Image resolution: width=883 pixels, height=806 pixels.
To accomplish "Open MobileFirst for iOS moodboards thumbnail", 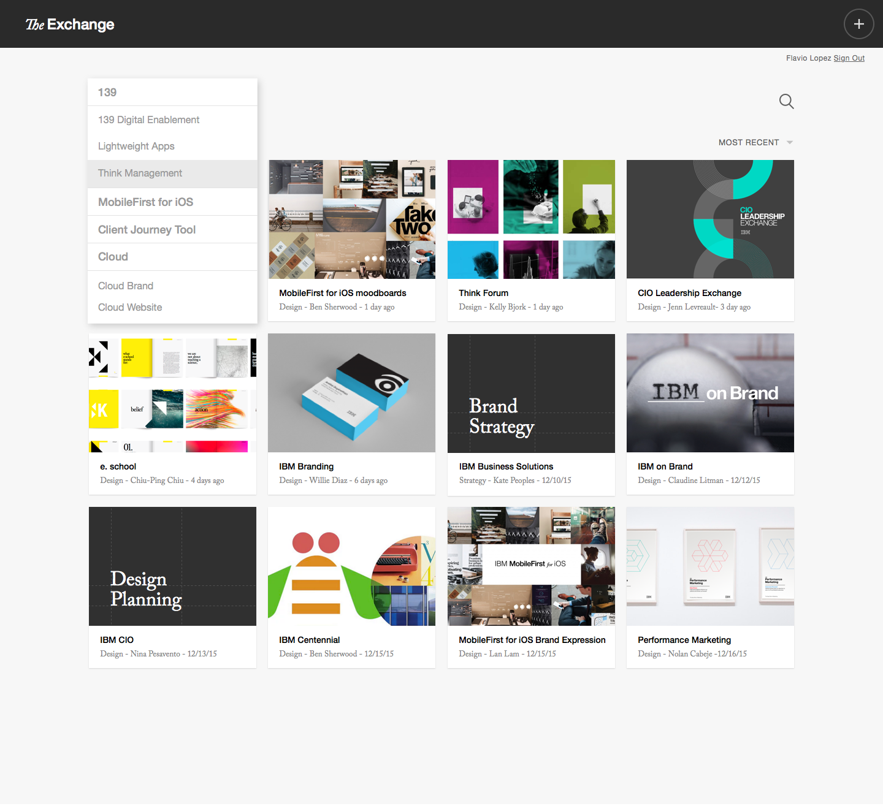I will [352, 219].
